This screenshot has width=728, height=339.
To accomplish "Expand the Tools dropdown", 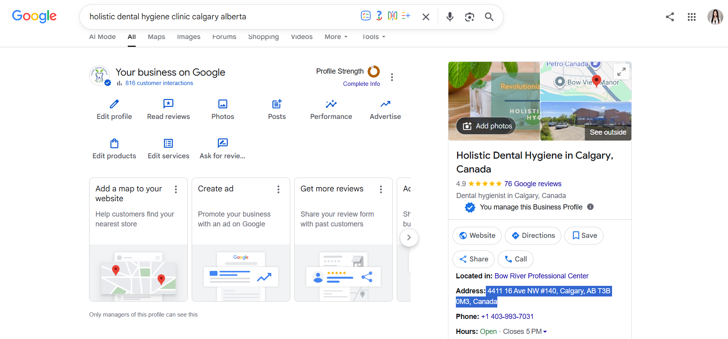I will [373, 37].
